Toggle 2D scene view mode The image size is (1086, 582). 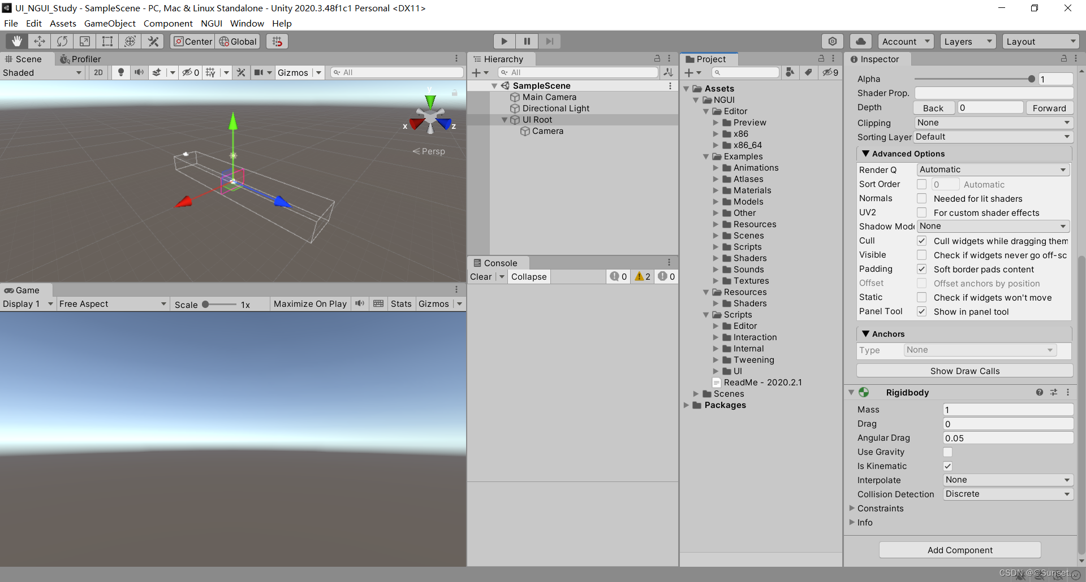pyautogui.click(x=98, y=72)
